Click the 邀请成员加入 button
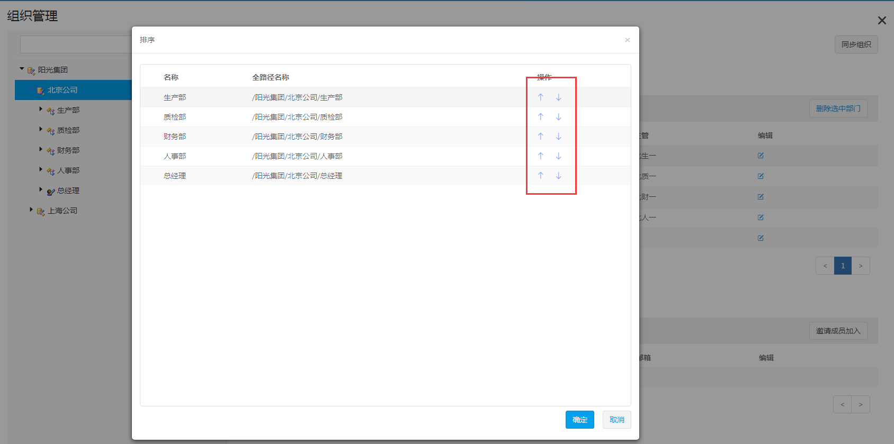The height and width of the screenshot is (444, 894). (x=838, y=331)
